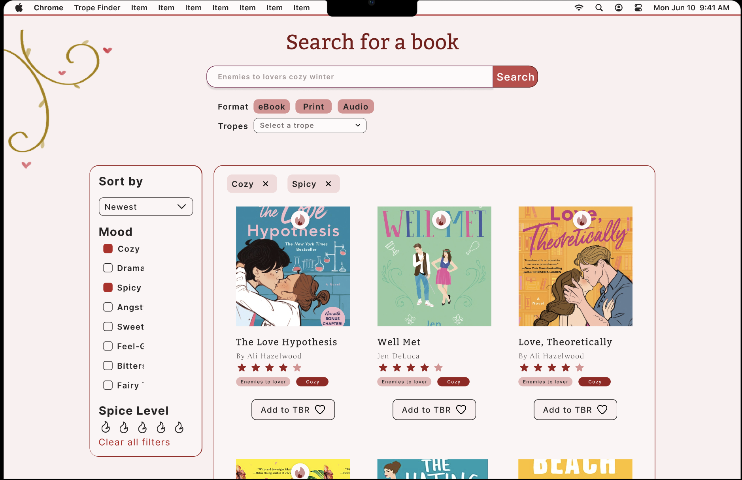Screen dimensions: 742x480
Task: Click the heart icon on Love, Theoretically's TBR button
Action: (602, 410)
